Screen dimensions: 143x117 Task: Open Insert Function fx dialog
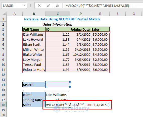tap(57, 6)
